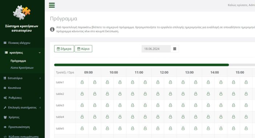This screenshot has height=138, width=255.
Task: Book table4 first slot at 09:00
Action: [82, 117]
